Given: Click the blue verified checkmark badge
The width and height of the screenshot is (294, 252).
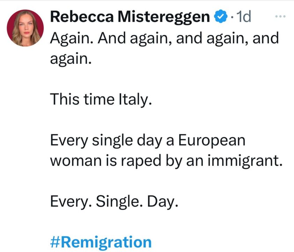Looking at the screenshot, I should point(219,17).
